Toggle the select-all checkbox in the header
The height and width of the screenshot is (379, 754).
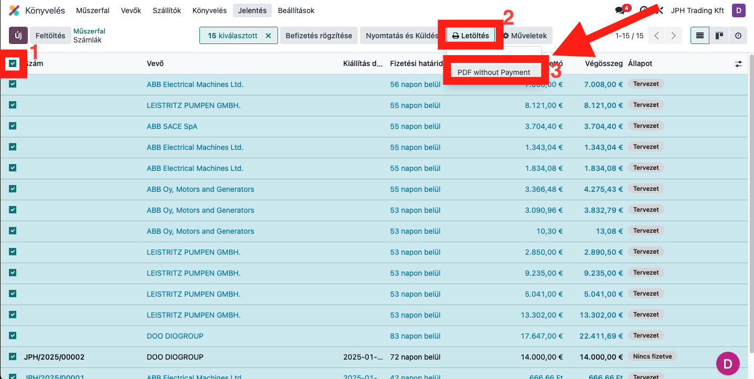point(13,63)
